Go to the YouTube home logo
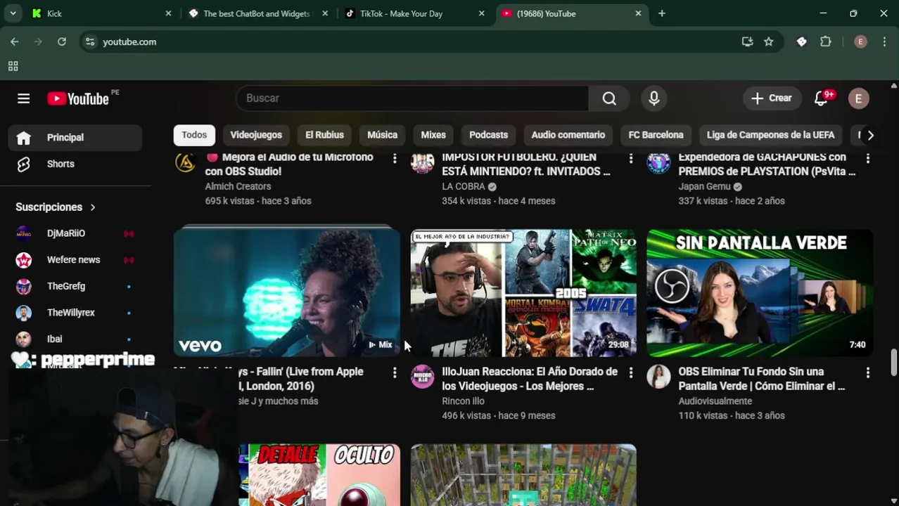The width and height of the screenshot is (899, 506). (x=78, y=98)
